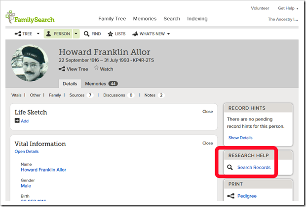Click the Search Records magnifier icon

pos(230,167)
